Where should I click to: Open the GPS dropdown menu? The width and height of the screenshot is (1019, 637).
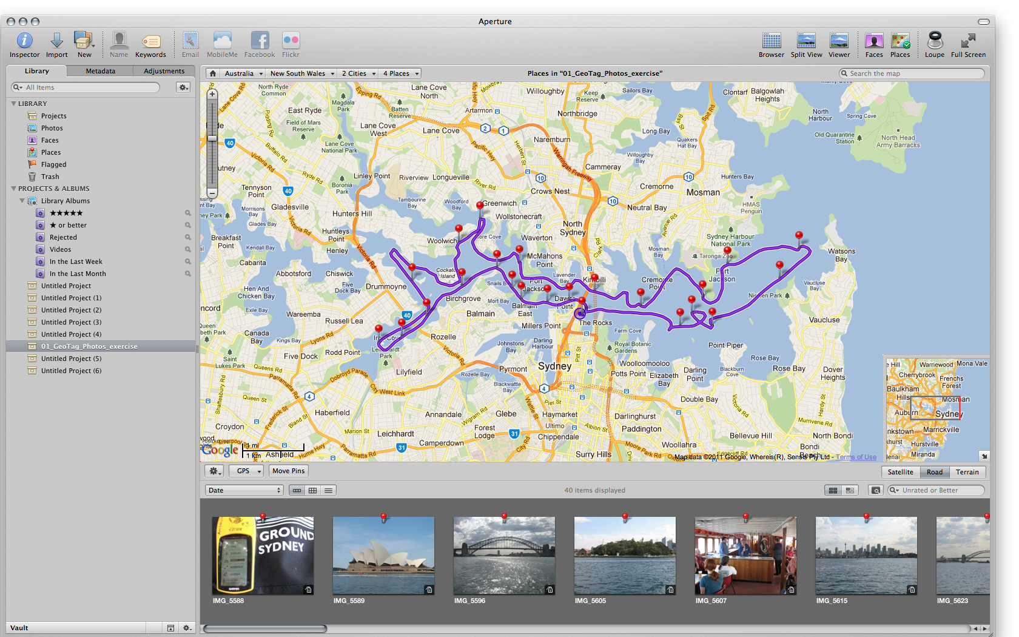pyautogui.click(x=246, y=471)
